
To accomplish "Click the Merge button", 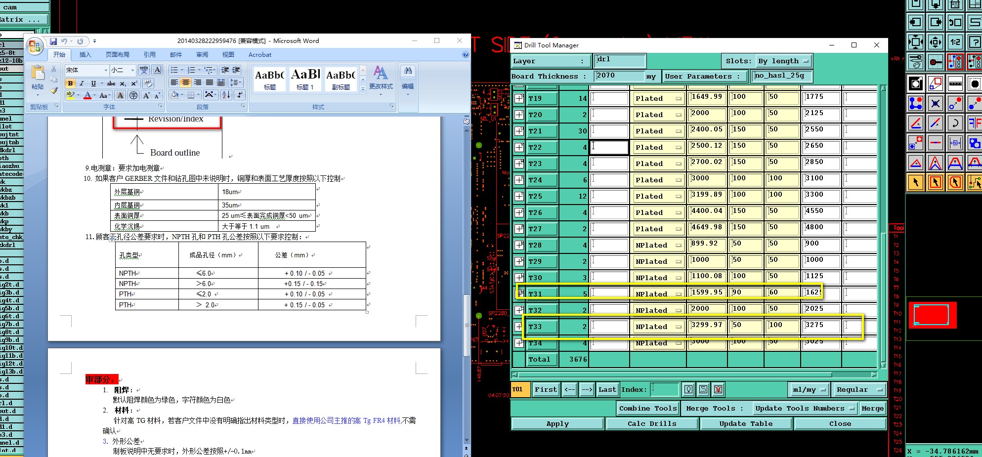I will click(872, 409).
